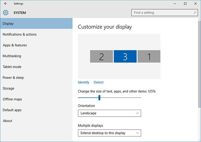The image size is (201, 142).
Task: Open the Storage settings page
Action: click(x=8, y=89)
